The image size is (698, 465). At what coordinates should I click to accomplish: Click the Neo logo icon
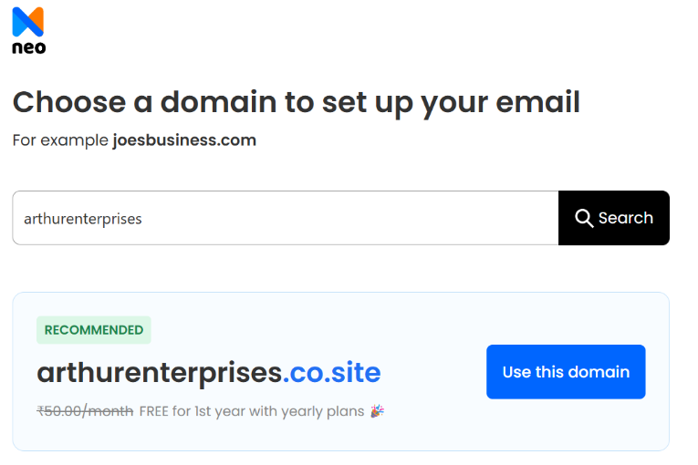[28, 21]
